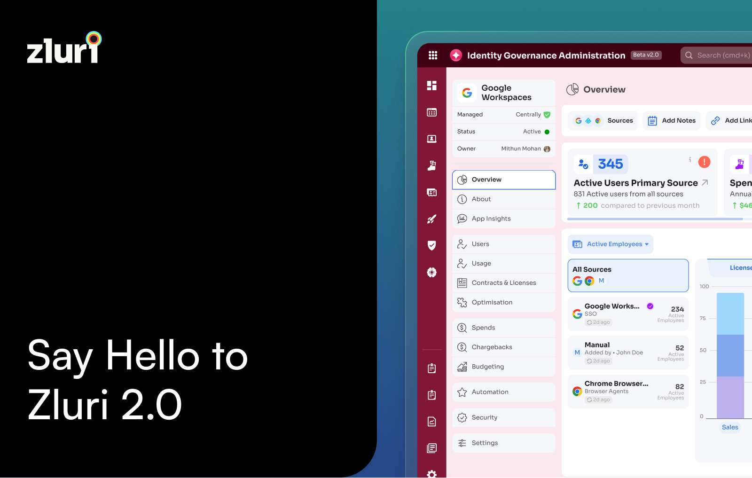
Task: Open the round integrations icon in the sidebar
Action: tap(431, 272)
